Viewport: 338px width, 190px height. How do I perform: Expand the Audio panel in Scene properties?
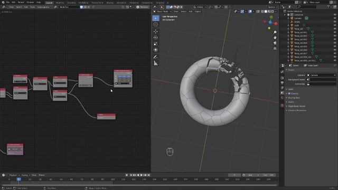(x=291, y=102)
